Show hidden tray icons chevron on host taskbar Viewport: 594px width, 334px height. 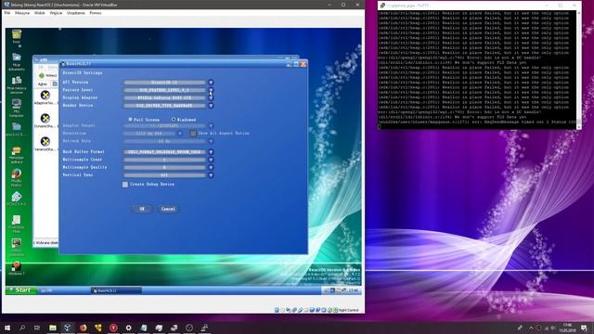pyautogui.click(x=531, y=328)
